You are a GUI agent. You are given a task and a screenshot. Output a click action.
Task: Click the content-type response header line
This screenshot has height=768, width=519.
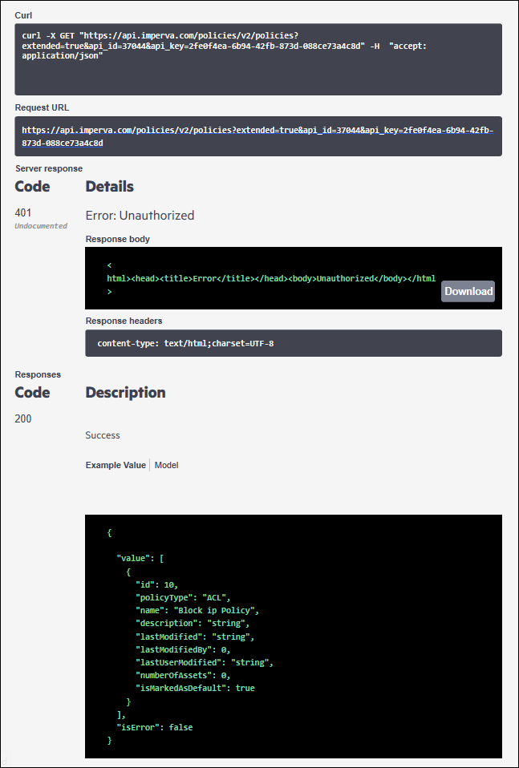[186, 343]
